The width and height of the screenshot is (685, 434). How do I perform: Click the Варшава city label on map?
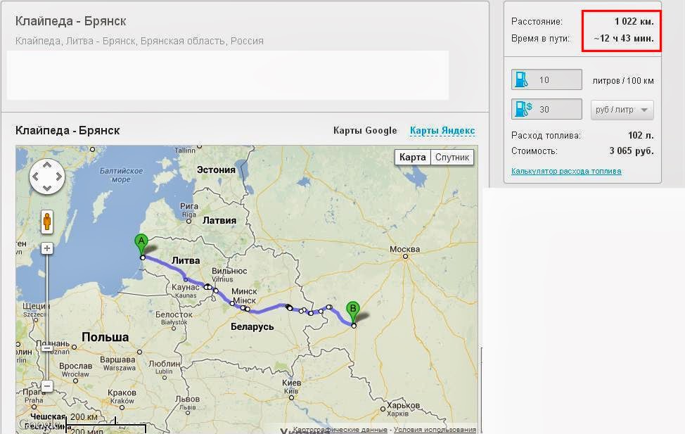[x=117, y=359]
